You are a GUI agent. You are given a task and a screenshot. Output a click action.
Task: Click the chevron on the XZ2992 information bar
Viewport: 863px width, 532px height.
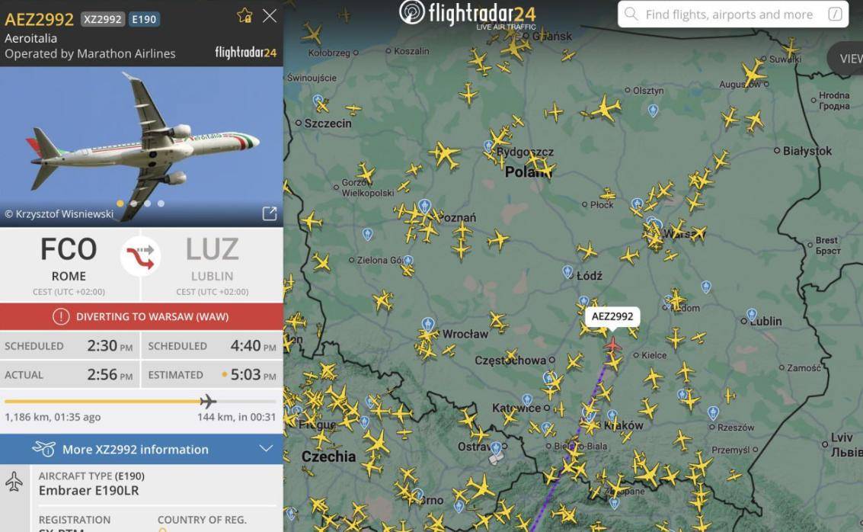tap(267, 448)
